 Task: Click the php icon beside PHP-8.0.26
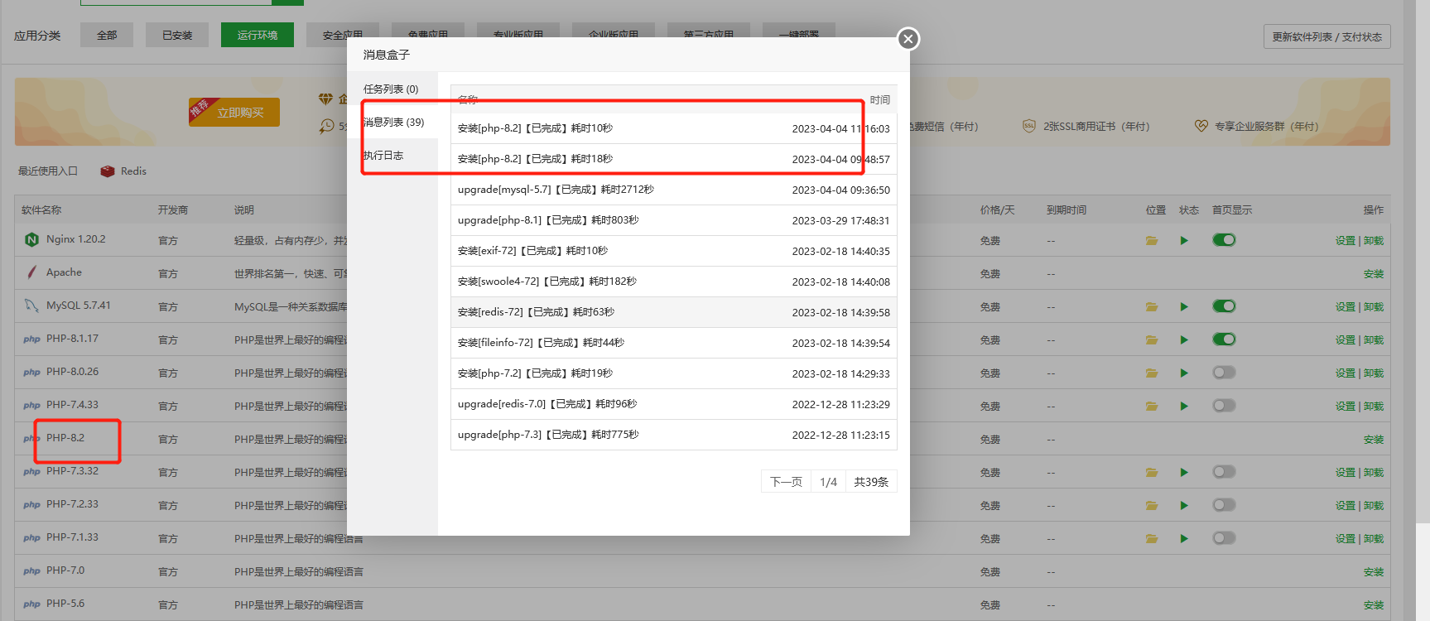(x=31, y=373)
